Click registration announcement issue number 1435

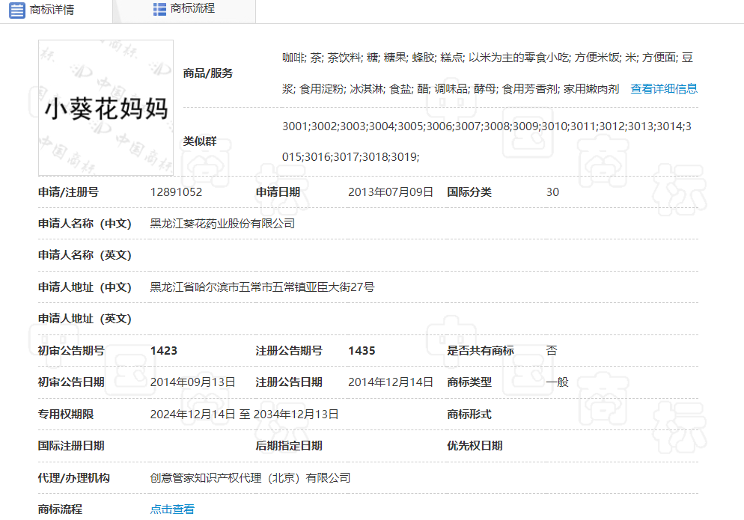tap(362, 351)
